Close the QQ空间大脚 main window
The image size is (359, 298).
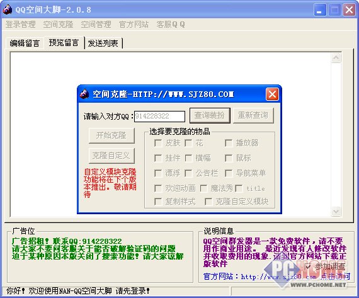coord(349,10)
